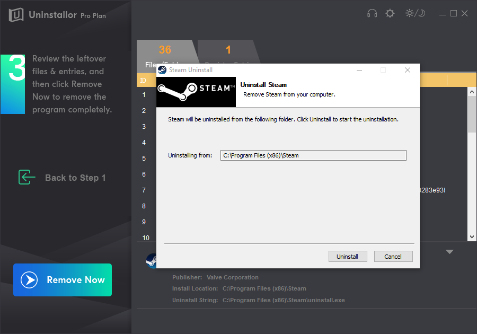Open settings gear icon
This screenshot has width=477, height=334.
coord(390,13)
